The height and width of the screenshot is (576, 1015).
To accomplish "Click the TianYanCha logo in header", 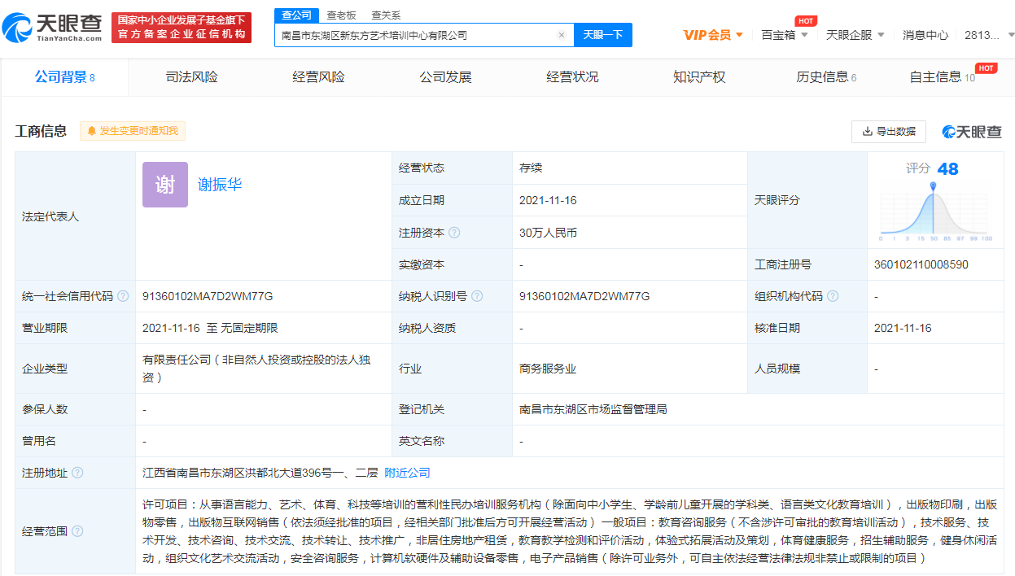I will point(52,28).
